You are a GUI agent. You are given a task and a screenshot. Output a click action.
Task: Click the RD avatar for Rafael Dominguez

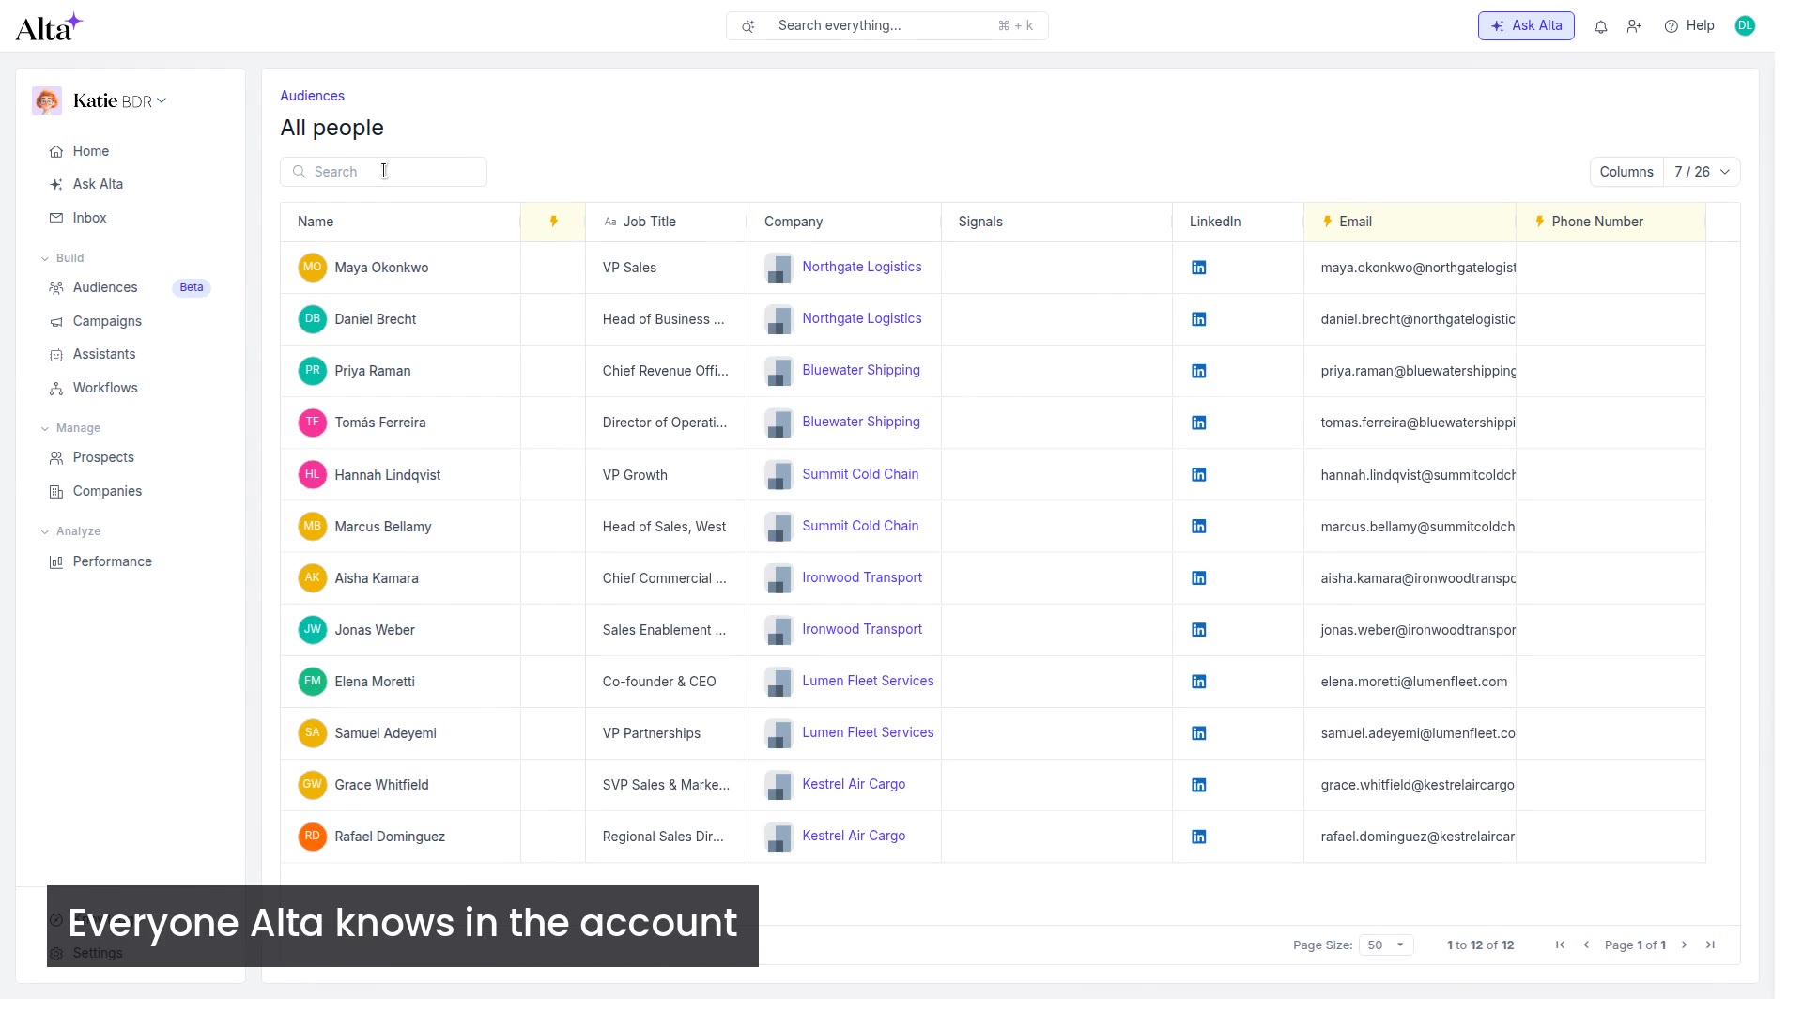tap(312, 836)
